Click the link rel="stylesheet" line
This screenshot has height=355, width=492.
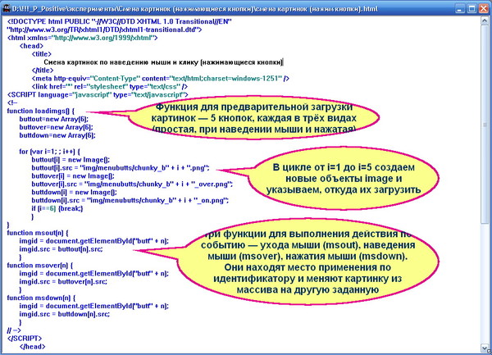[x=110, y=87]
